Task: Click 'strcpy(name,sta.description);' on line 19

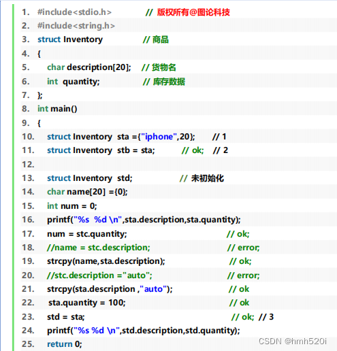Action: pyautogui.click(x=106, y=261)
